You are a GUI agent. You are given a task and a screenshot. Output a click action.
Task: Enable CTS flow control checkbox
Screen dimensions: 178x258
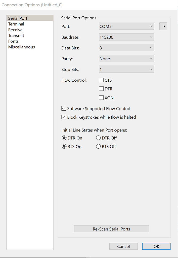click(101, 80)
